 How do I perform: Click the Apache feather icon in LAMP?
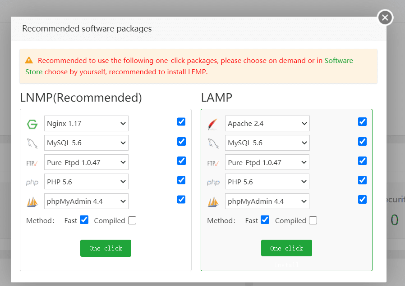[x=213, y=124]
